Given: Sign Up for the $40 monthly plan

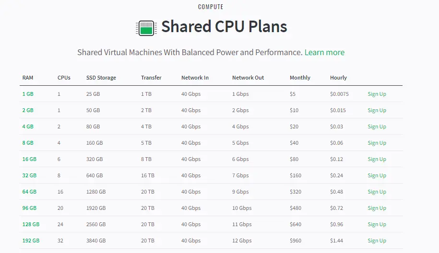Looking at the screenshot, I should click(377, 143).
